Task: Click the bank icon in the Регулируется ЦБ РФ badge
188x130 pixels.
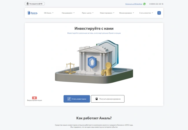Action: [27, 4]
